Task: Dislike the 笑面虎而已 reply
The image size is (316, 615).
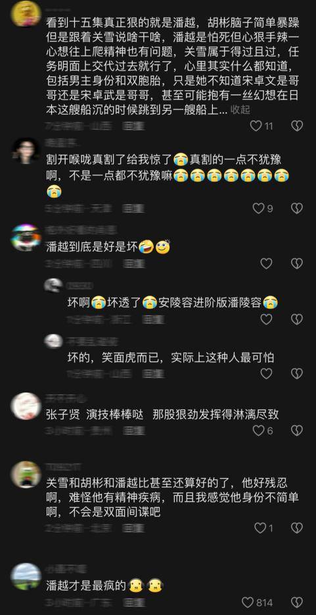Action: pyautogui.click(x=297, y=373)
